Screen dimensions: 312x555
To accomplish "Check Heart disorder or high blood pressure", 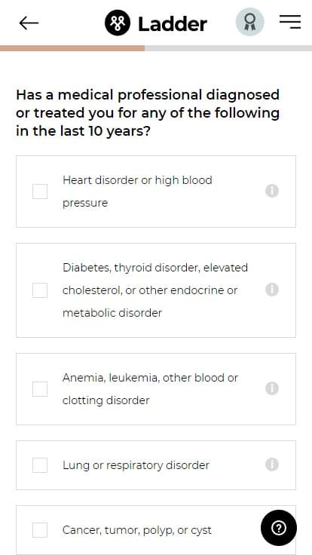I will pyautogui.click(x=40, y=192).
